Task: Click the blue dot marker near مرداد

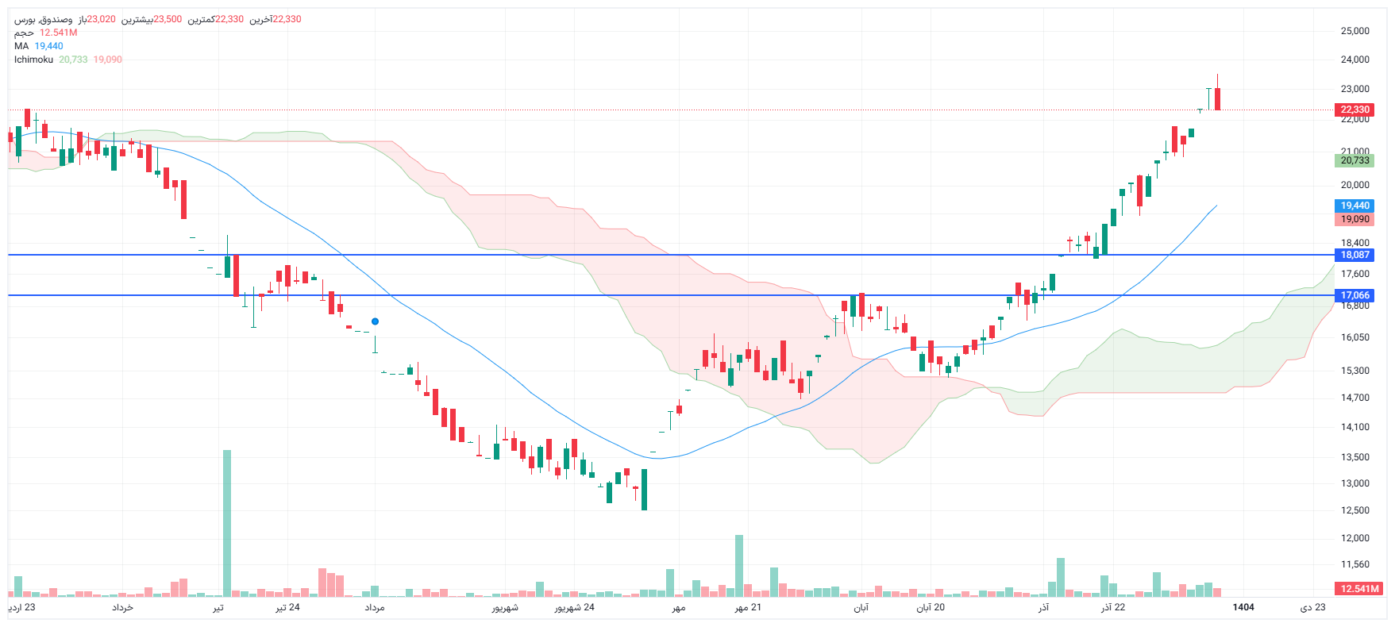Action: (x=375, y=321)
